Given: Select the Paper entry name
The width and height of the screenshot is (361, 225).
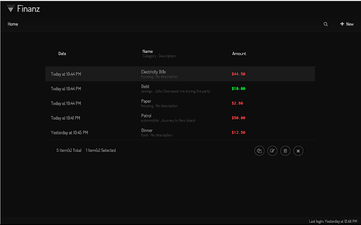Looking at the screenshot, I should pos(146,101).
